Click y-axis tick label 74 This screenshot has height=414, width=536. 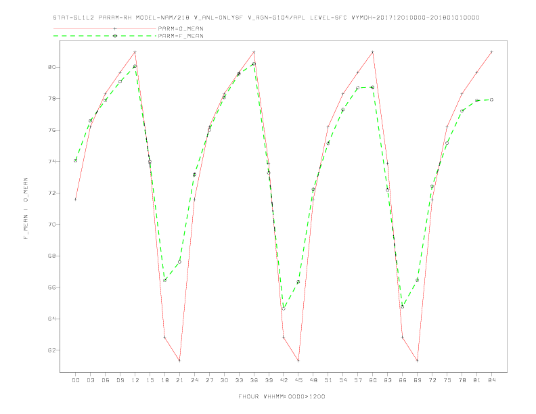51,161
